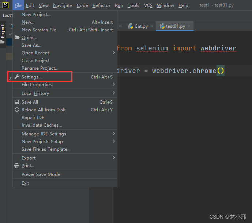Click the word selenium in the code
The image size is (252, 223).
tap(152, 48)
